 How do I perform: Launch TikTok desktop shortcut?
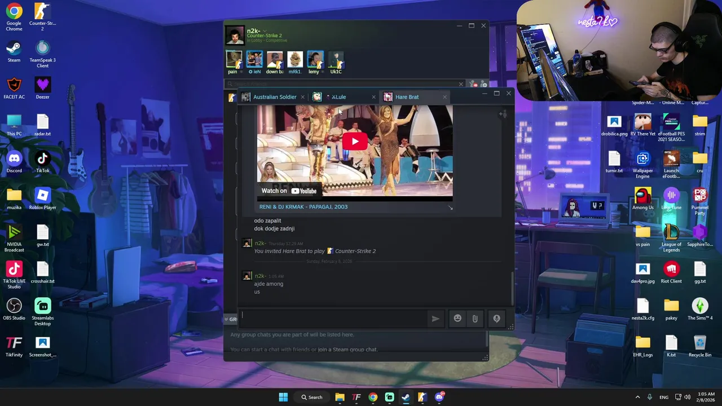coord(42,162)
